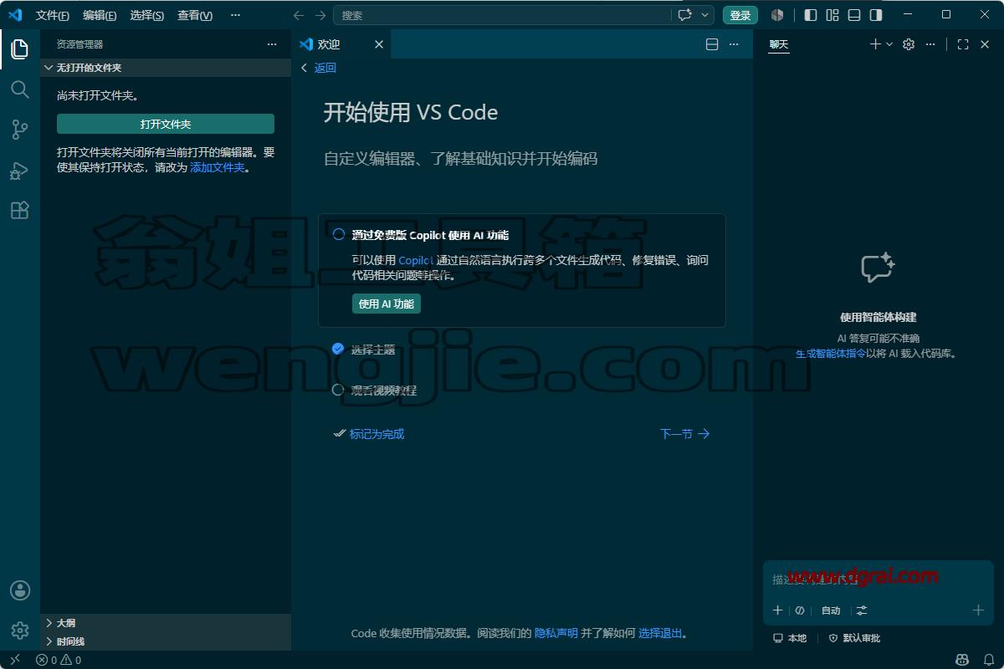Image resolution: width=1004 pixels, height=669 pixels.
Task: Follow the 选择退出 link
Action: click(x=660, y=633)
